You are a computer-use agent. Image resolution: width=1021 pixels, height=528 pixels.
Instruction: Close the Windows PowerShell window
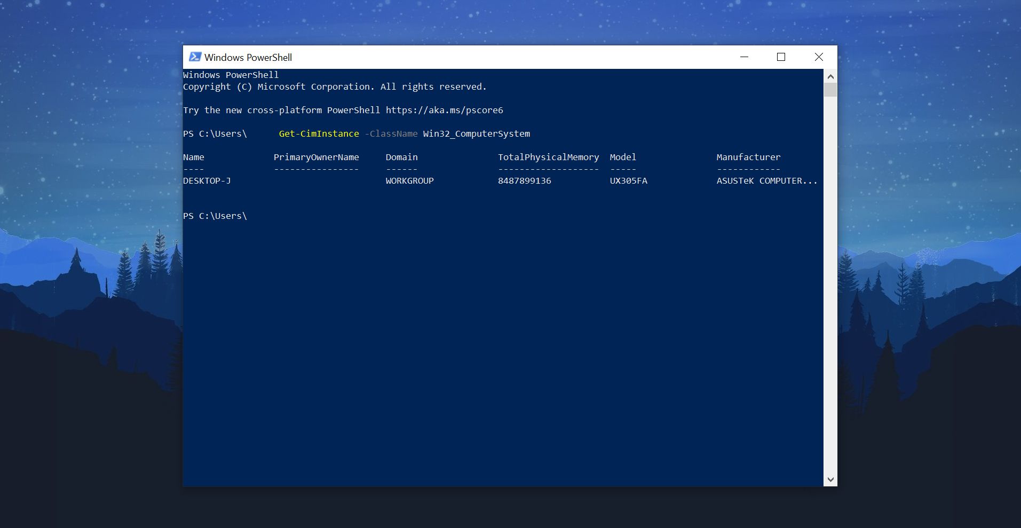coord(819,57)
